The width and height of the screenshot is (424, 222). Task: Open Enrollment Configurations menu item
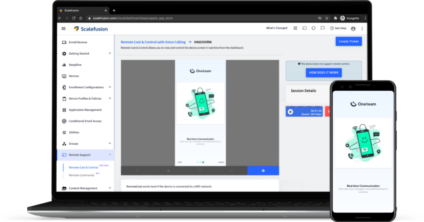tap(86, 88)
